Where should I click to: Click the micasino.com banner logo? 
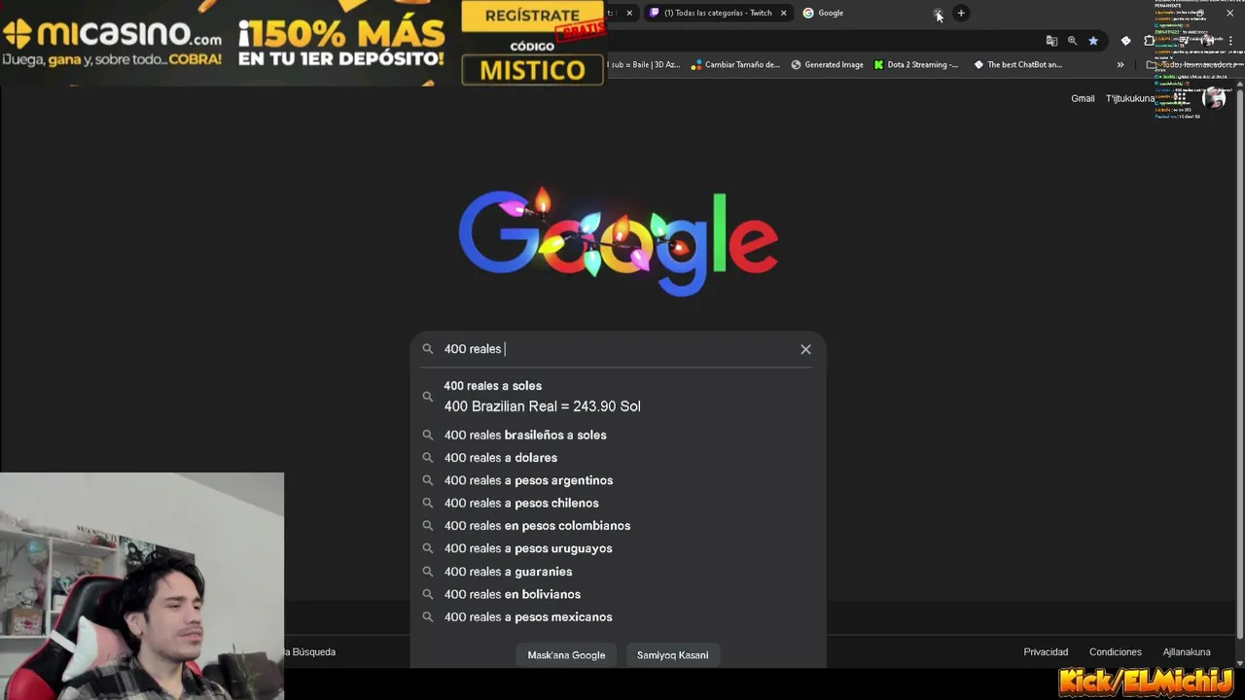(x=113, y=35)
